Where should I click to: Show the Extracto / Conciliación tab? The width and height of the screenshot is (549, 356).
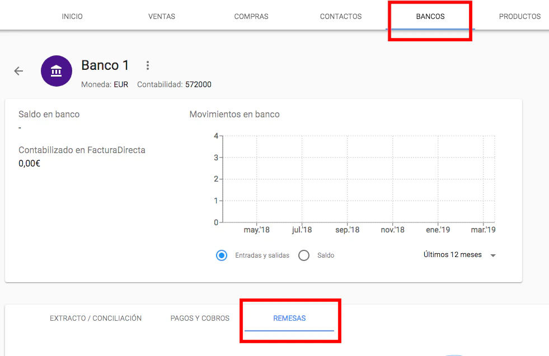[96, 318]
